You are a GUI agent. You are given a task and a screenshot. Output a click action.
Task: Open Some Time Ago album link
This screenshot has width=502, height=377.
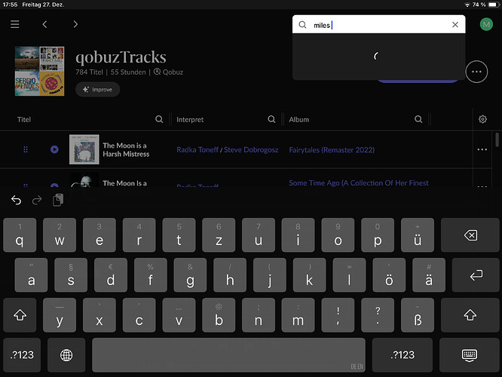coord(359,183)
